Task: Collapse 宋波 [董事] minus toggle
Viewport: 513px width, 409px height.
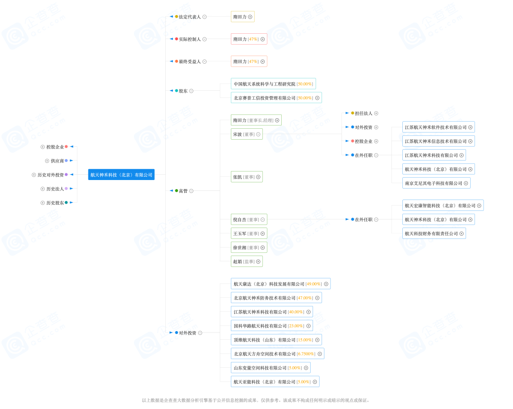Action: (x=258, y=134)
